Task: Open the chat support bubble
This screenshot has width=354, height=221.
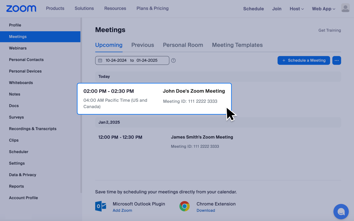Action: click(341, 212)
